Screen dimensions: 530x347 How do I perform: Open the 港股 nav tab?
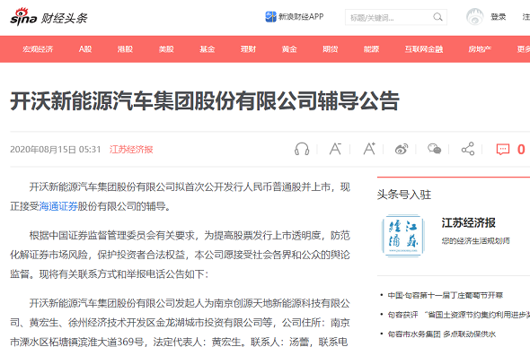pyautogui.click(x=125, y=49)
